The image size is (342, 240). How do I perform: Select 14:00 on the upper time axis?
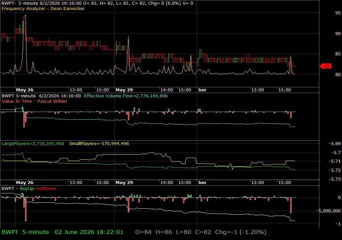click(167, 90)
